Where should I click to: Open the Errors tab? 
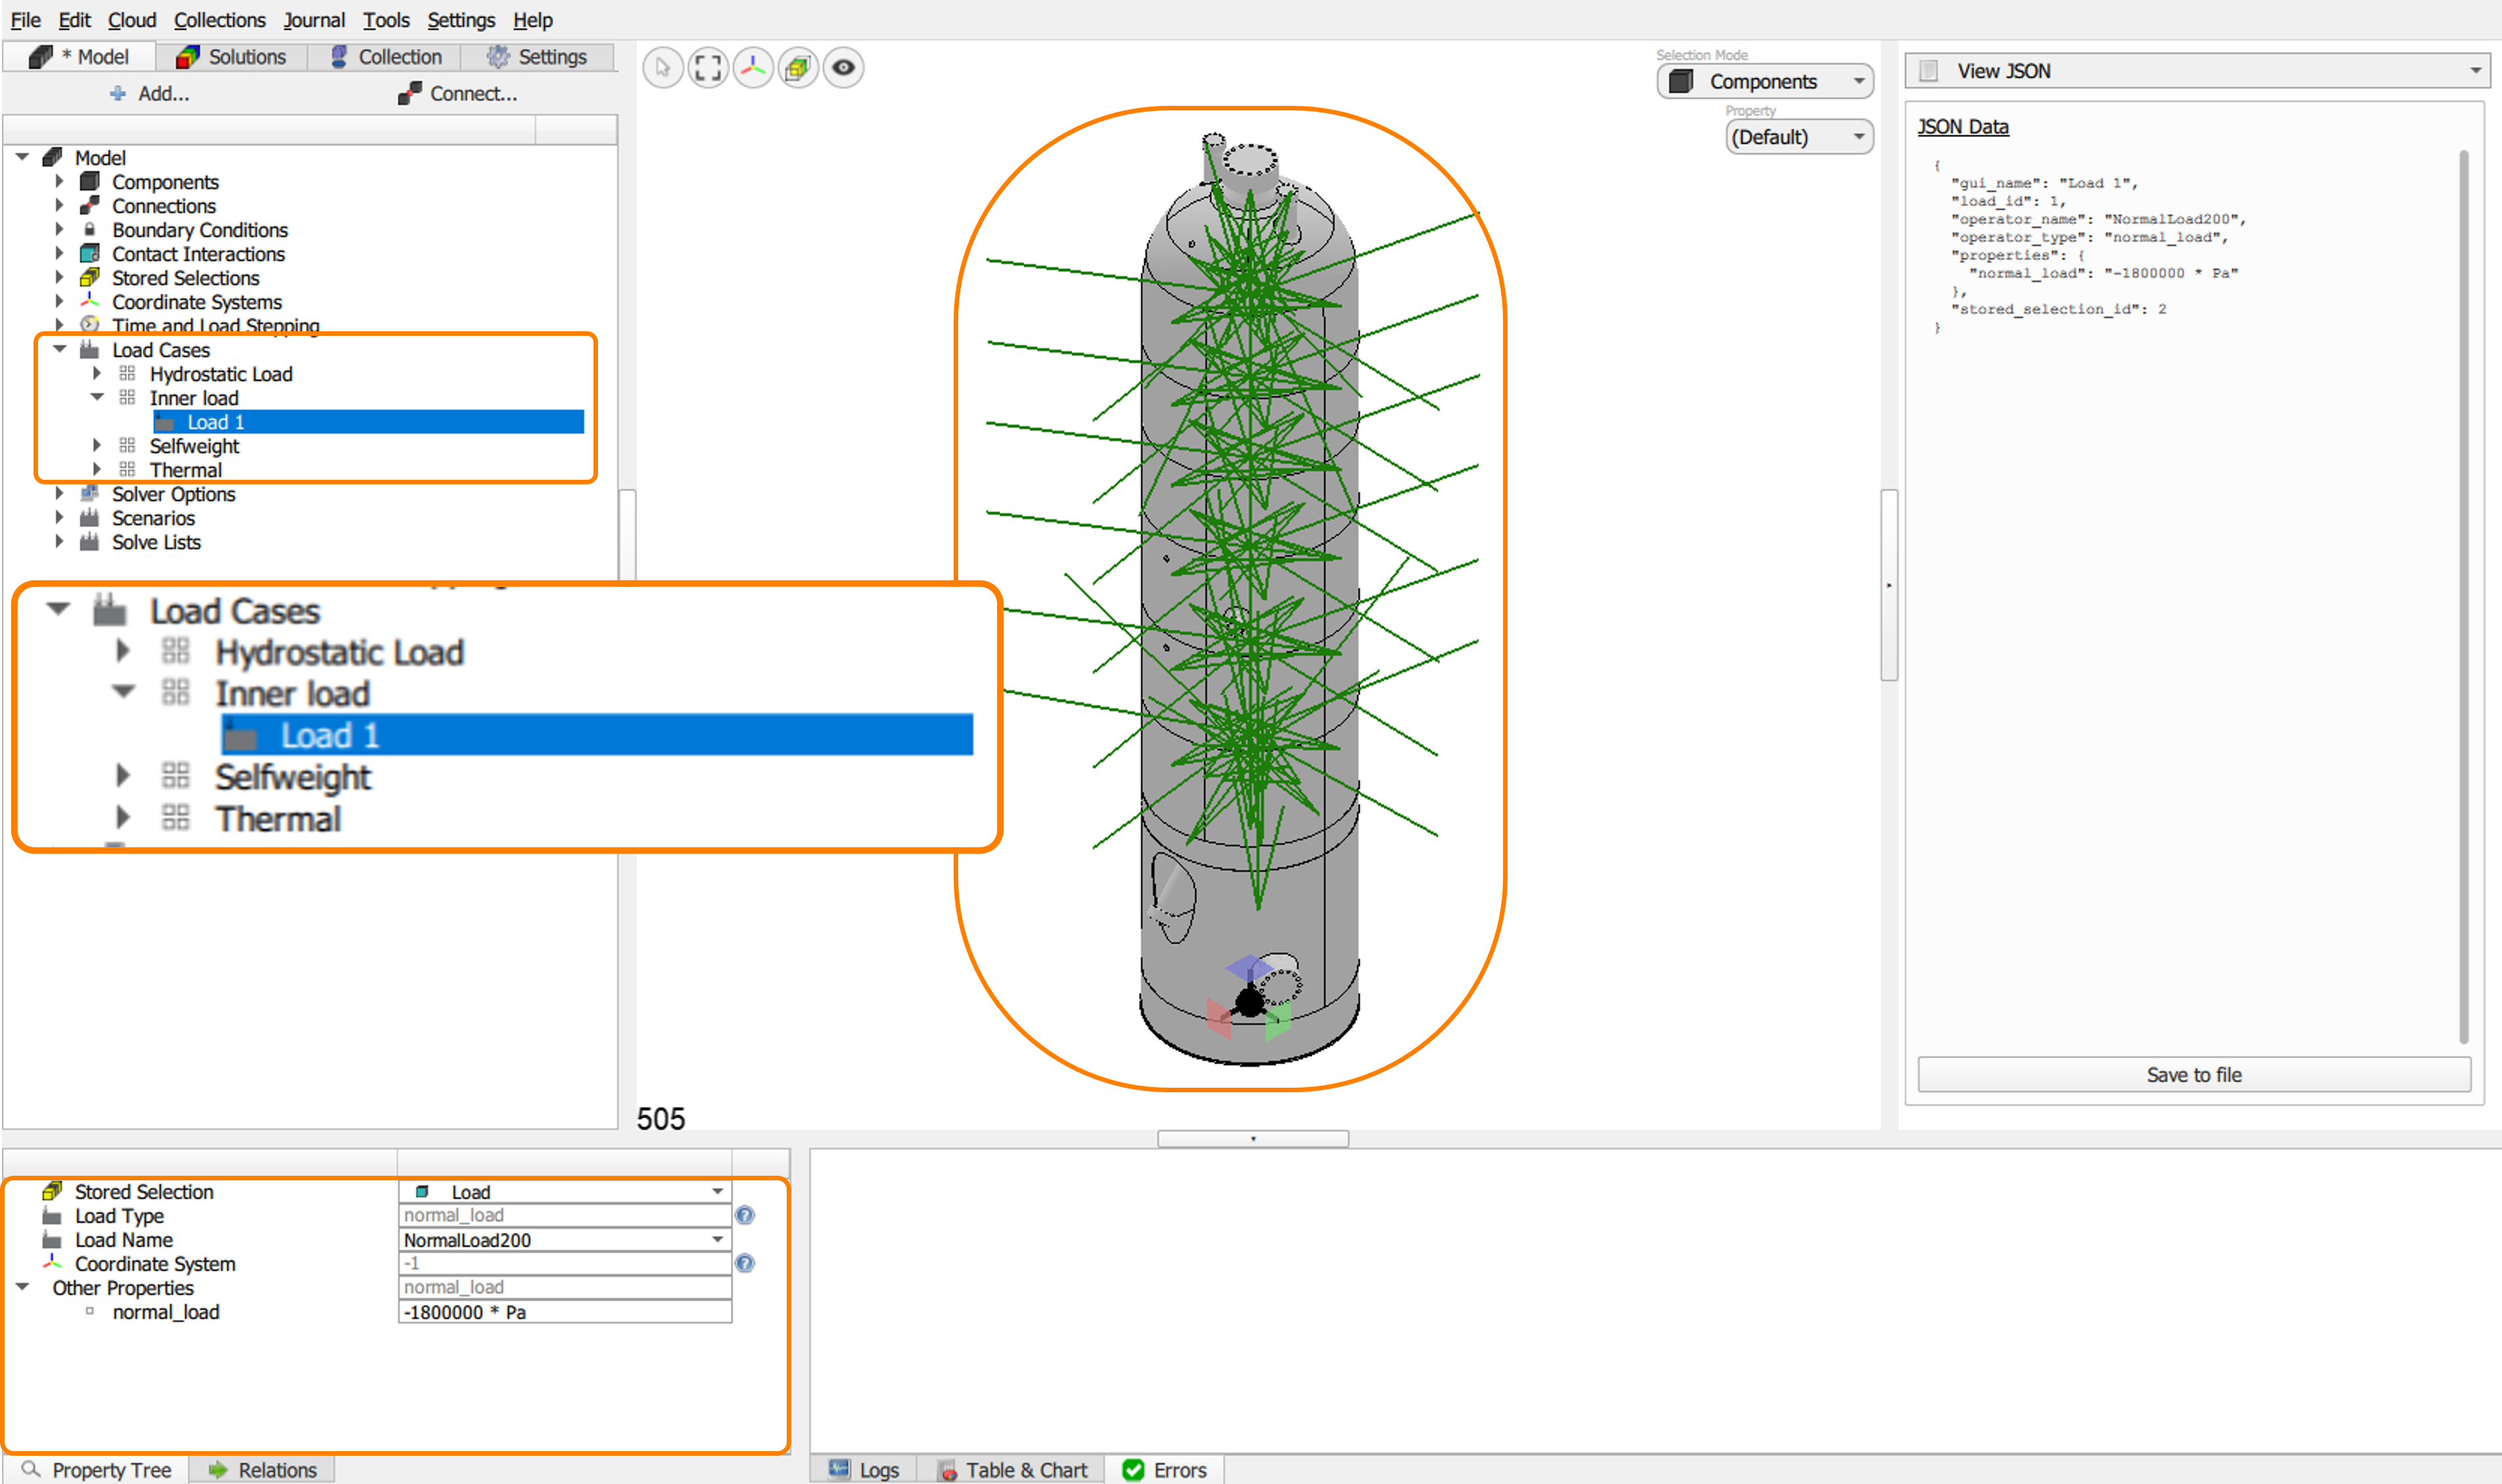[x=1165, y=1470]
